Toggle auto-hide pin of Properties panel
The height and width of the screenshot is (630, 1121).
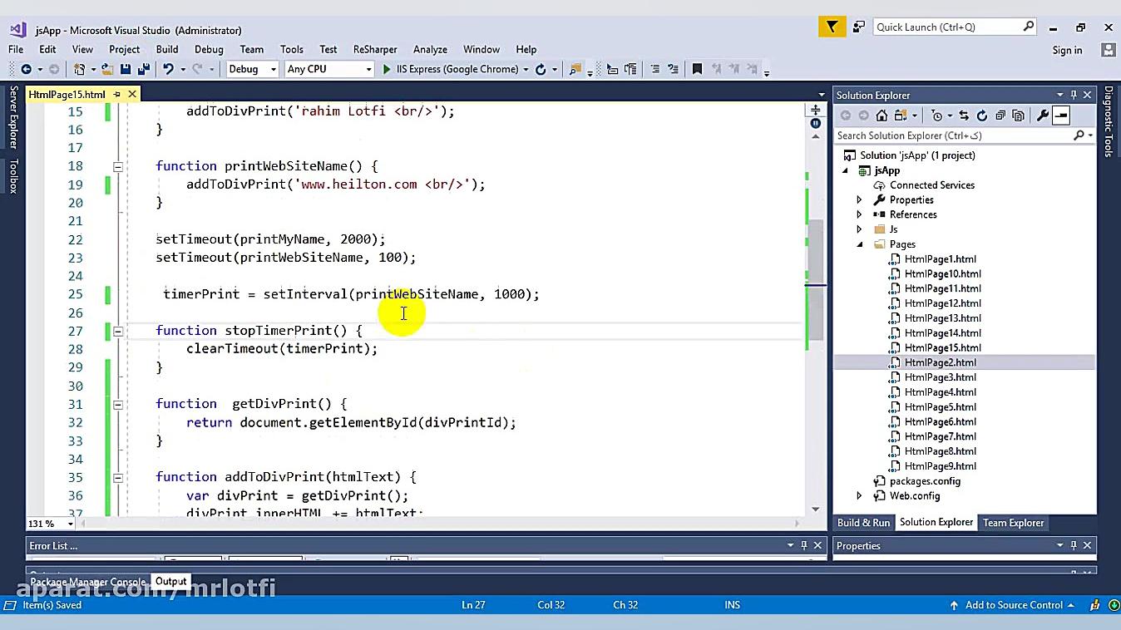[1074, 545]
